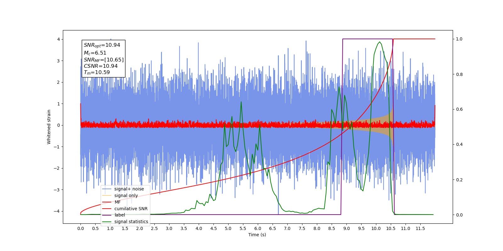
Task: Click the T_m=10.59 annotation text
Action: [97, 72]
